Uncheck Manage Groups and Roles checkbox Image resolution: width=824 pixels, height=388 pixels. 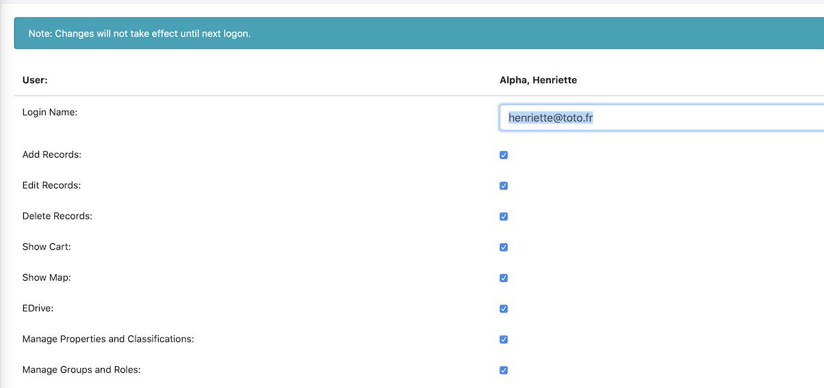pyautogui.click(x=504, y=370)
